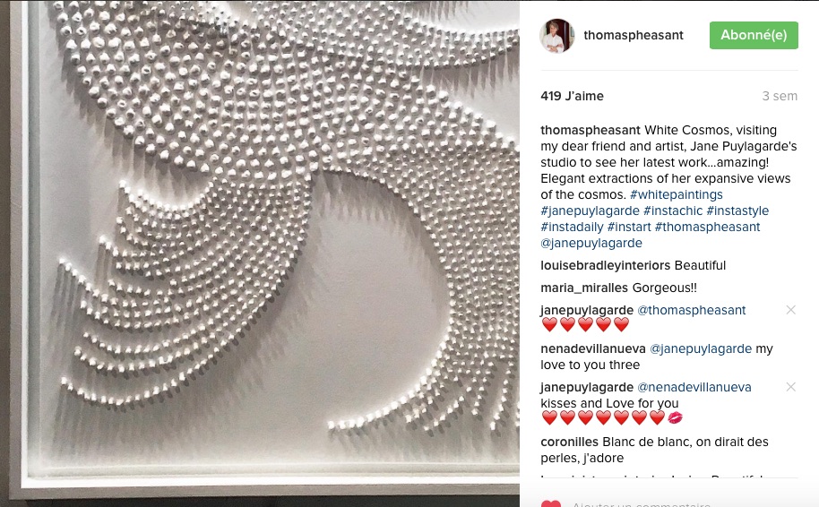The height and width of the screenshot is (507, 819).
Task: Open louisebradleyinteriors commenter profile
Action: 606,266
